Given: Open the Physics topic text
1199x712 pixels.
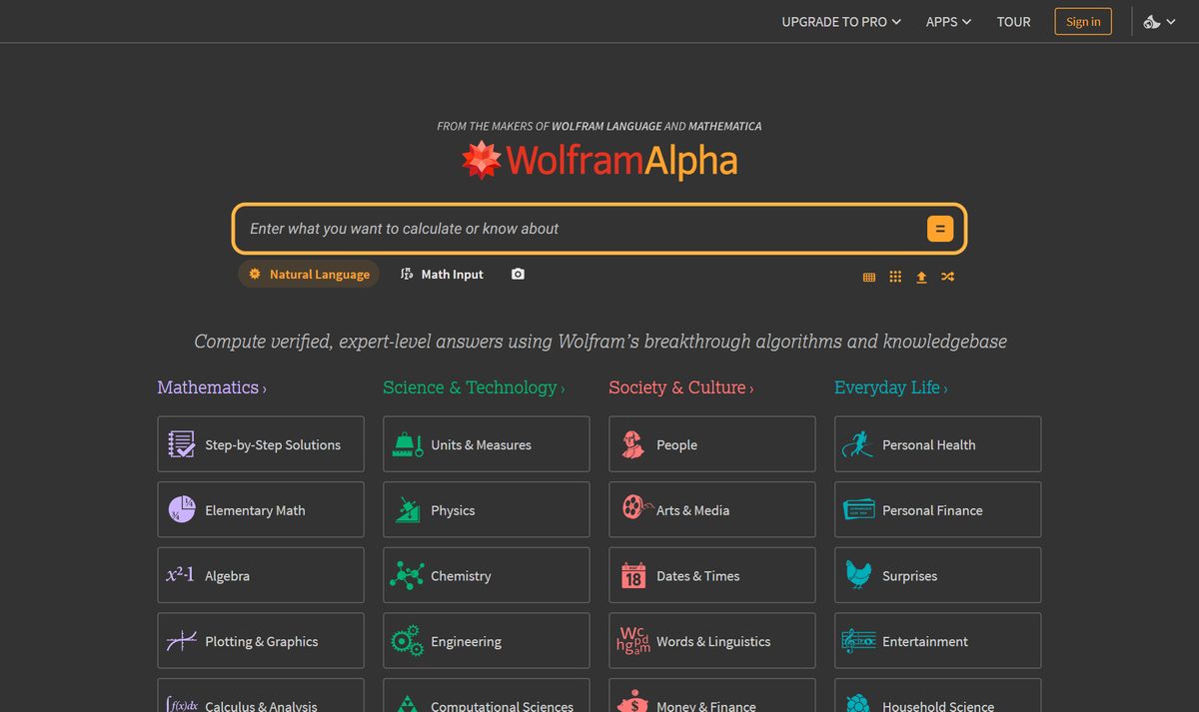Looking at the screenshot, I should click(x=453, y=510).
